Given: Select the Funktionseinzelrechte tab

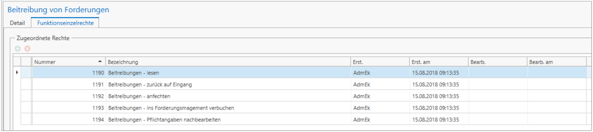Looking at the screenshot, I should (x=65, y=23).
